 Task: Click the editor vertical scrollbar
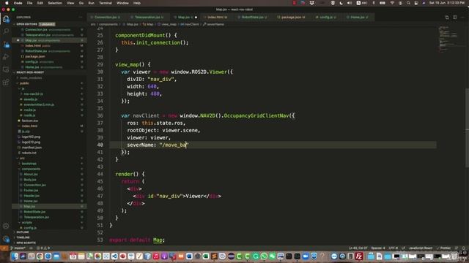click(x=467, y=129)
